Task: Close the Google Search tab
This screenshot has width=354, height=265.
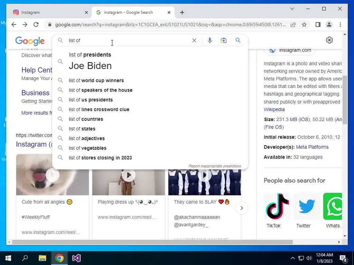Action: pyautogui.click(x=169, y=12)
